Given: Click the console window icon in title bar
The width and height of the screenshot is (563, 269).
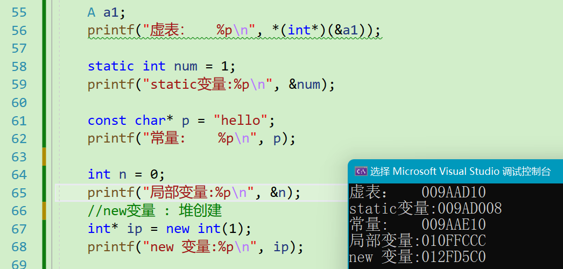Looking at the screenshot, I should coord(361,172).
